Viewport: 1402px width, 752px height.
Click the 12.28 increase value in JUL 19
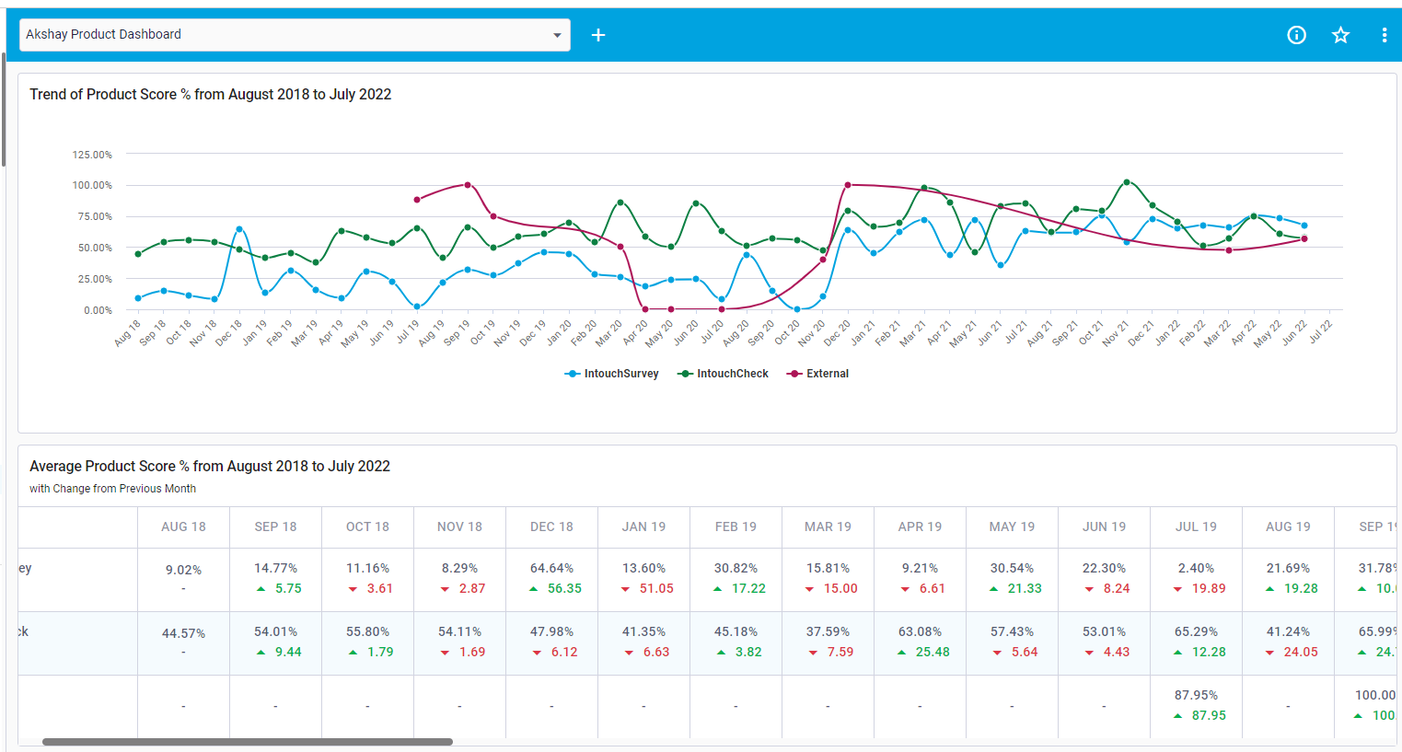(x=1209, y=652)
